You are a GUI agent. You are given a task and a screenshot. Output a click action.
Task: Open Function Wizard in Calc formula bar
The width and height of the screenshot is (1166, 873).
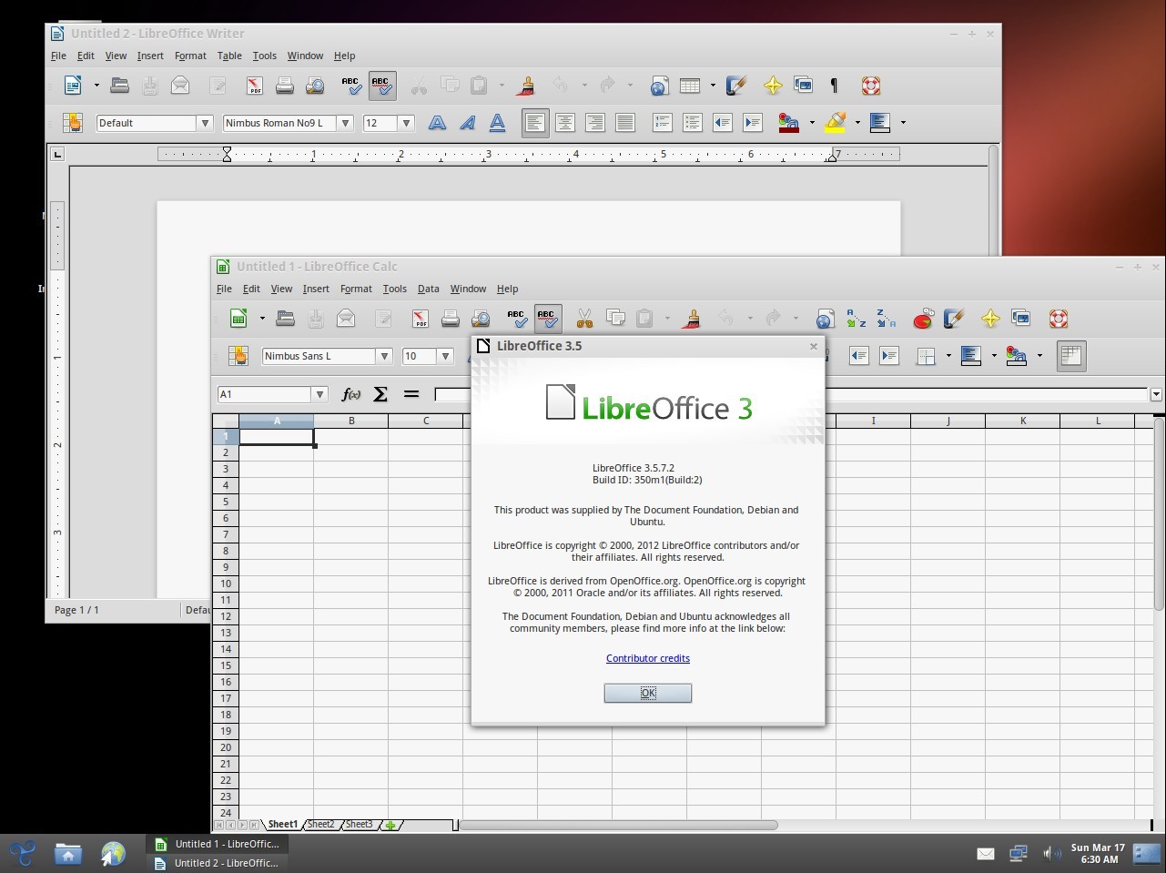click(x=350, y=394)
